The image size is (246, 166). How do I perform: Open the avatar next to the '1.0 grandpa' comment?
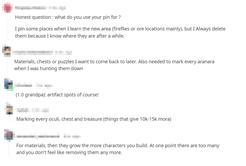9,84
